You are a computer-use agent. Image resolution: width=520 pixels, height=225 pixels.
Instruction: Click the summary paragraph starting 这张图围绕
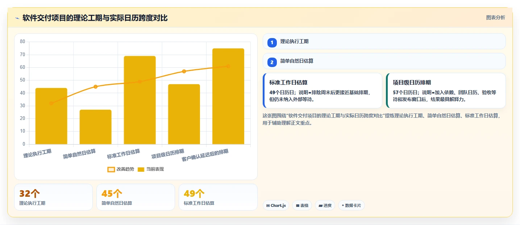[382, 119]
